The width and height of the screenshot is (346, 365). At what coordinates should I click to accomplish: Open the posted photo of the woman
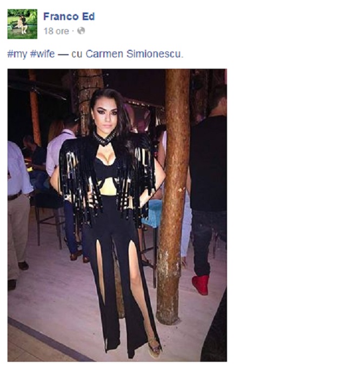[117, 215]
